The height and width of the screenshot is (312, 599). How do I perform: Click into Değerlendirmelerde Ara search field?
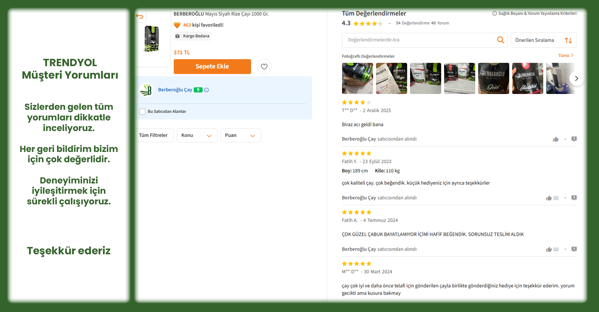coord(421,40)
